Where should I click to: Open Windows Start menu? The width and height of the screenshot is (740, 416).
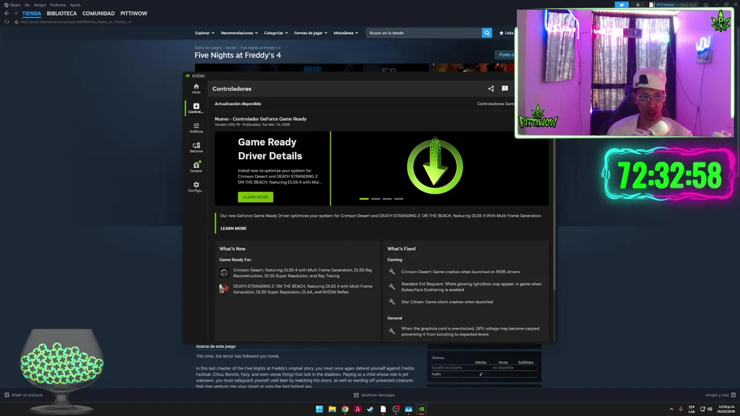(319, 409)
